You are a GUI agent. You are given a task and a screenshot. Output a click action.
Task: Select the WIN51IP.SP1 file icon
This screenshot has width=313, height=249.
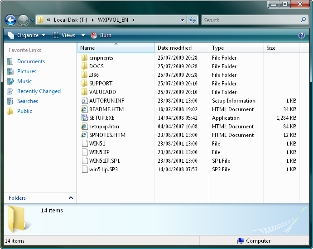tap(85, 160)
